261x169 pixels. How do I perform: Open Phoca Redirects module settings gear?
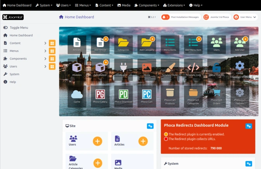tap(249, 126)
